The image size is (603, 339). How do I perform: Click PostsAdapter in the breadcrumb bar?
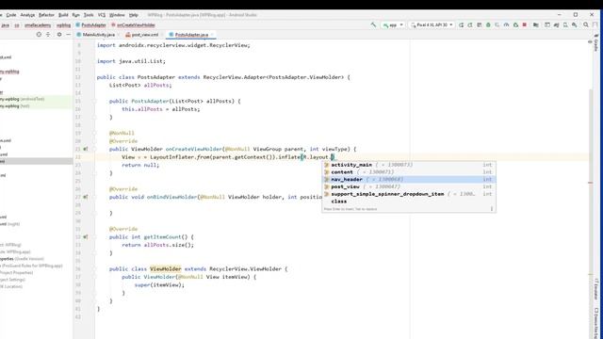tap(90, 25)
